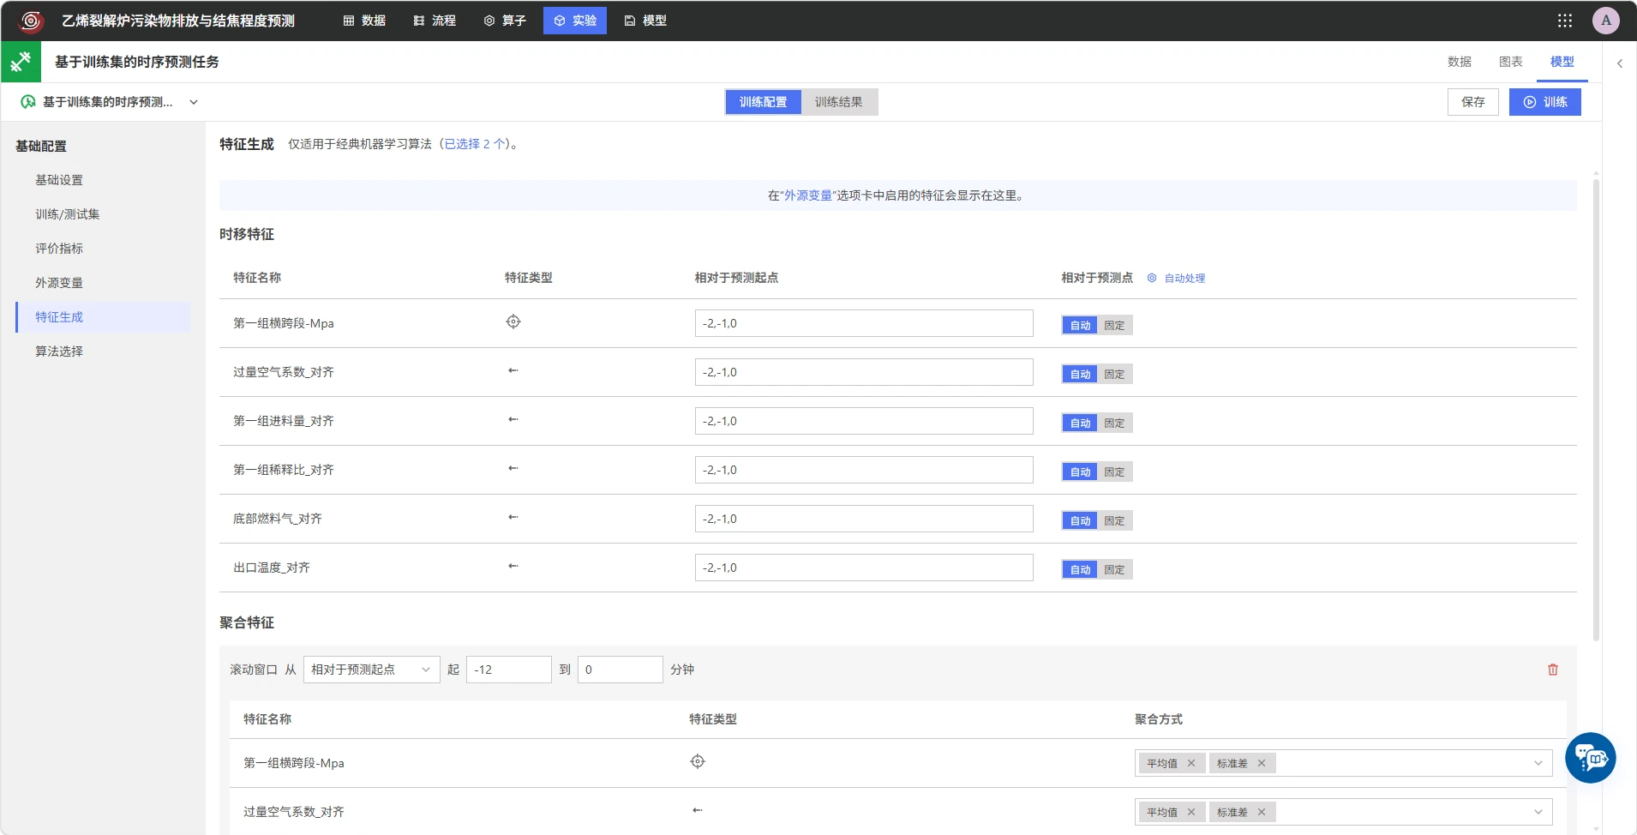1637x835 pixels.
Task: Follow the 外源变量 link in the notice
Action: [808, 195]
